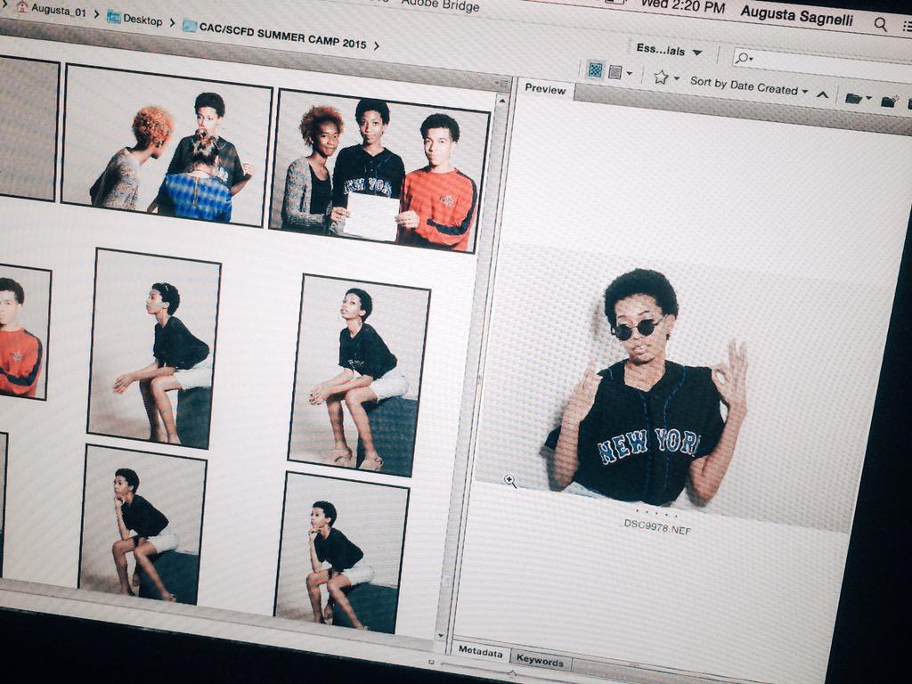Open dropdown arrow beside recent folder icon
The height and width of the screenshot is (684, 912).
[x=868, y=99]
